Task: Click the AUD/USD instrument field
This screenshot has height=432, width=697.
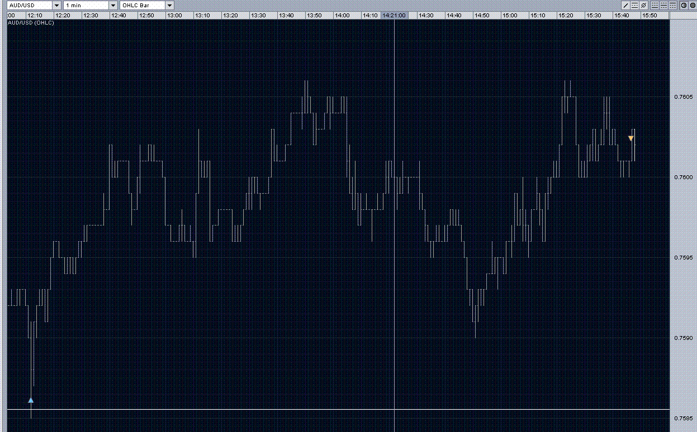Action: [30, 5]
